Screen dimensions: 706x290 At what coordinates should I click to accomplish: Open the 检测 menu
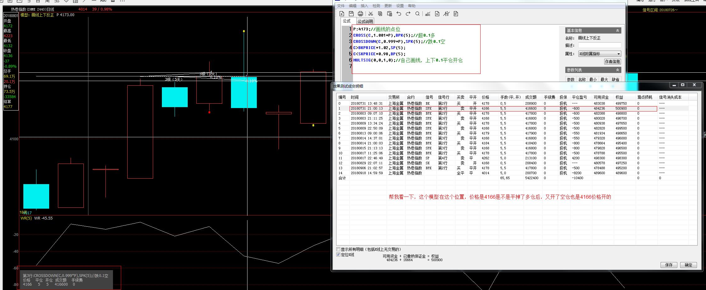tap(376, 6)
